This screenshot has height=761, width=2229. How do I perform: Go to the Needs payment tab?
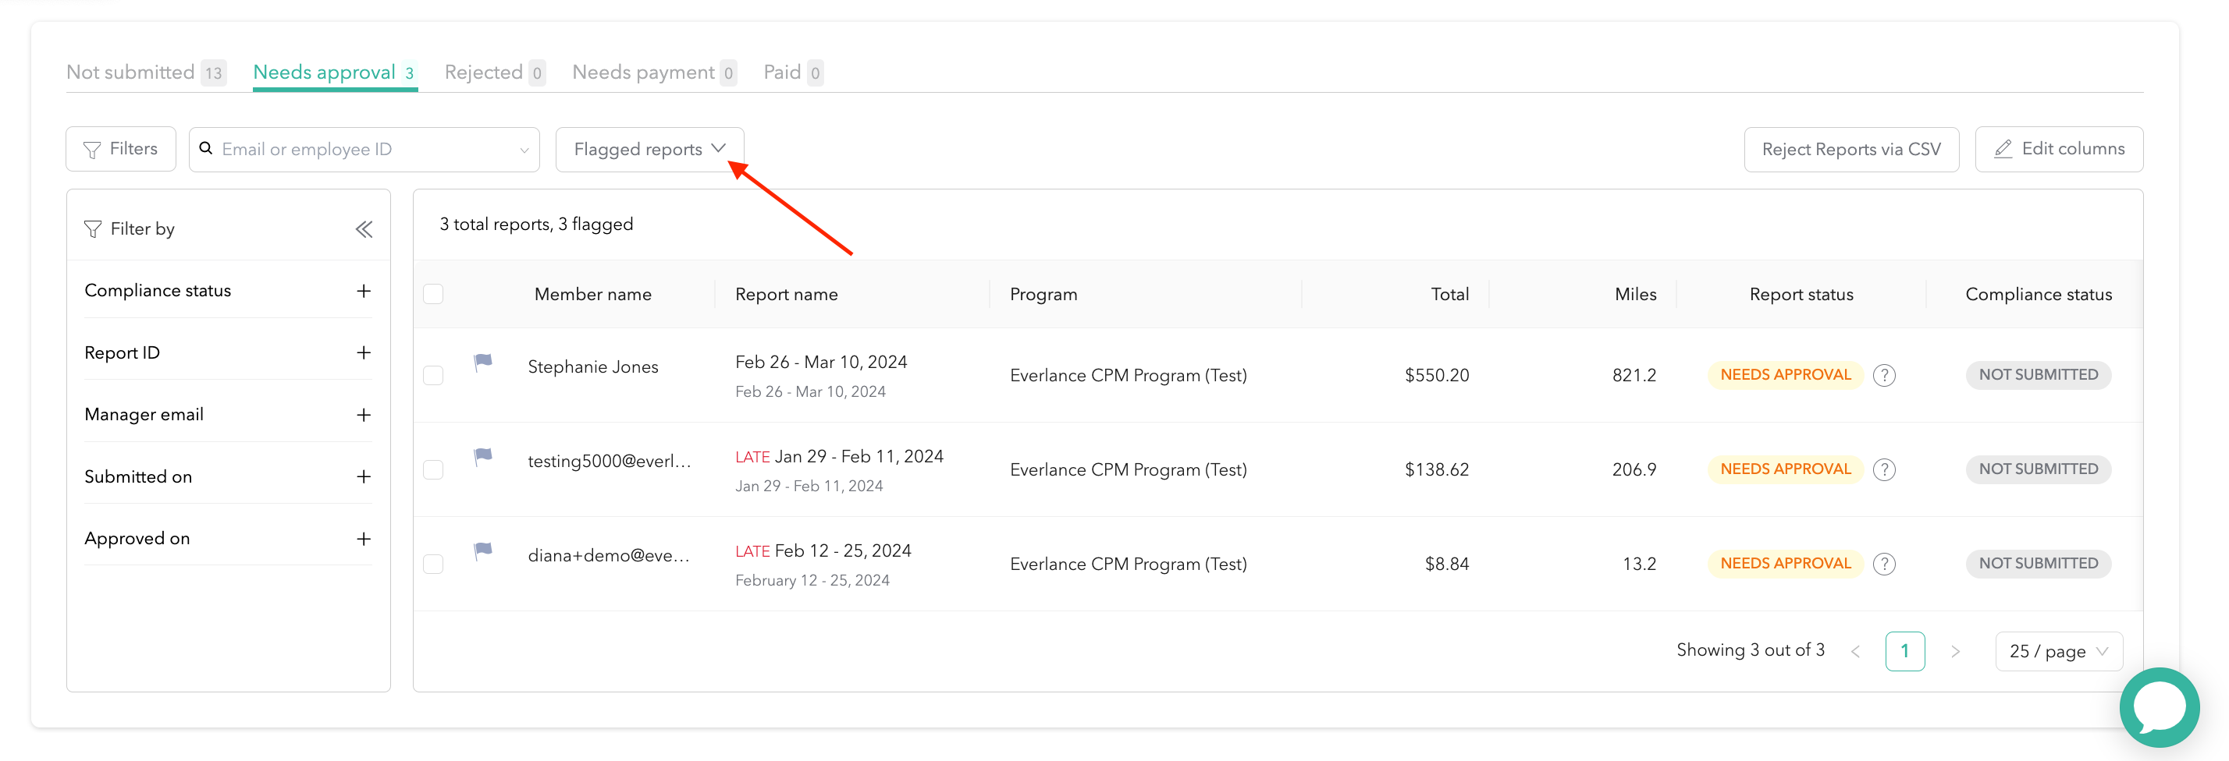pos(643,73)
